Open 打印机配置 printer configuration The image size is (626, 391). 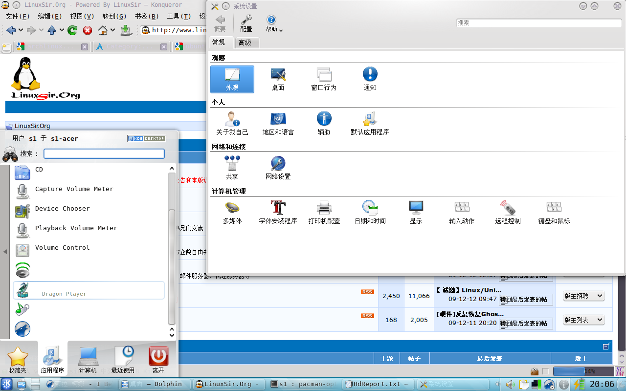pos(324,213)
